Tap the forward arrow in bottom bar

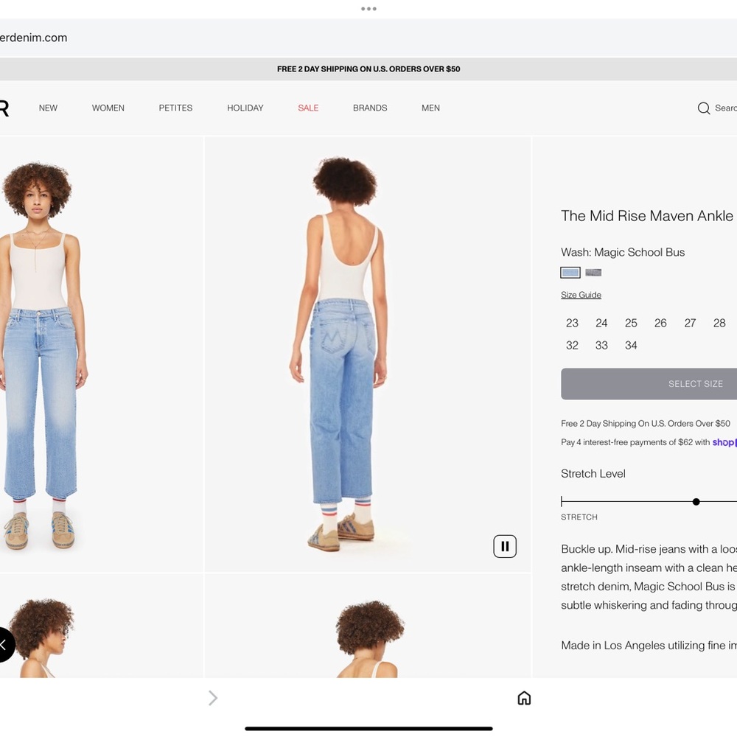pyautogui.click(x=213, y=698)
